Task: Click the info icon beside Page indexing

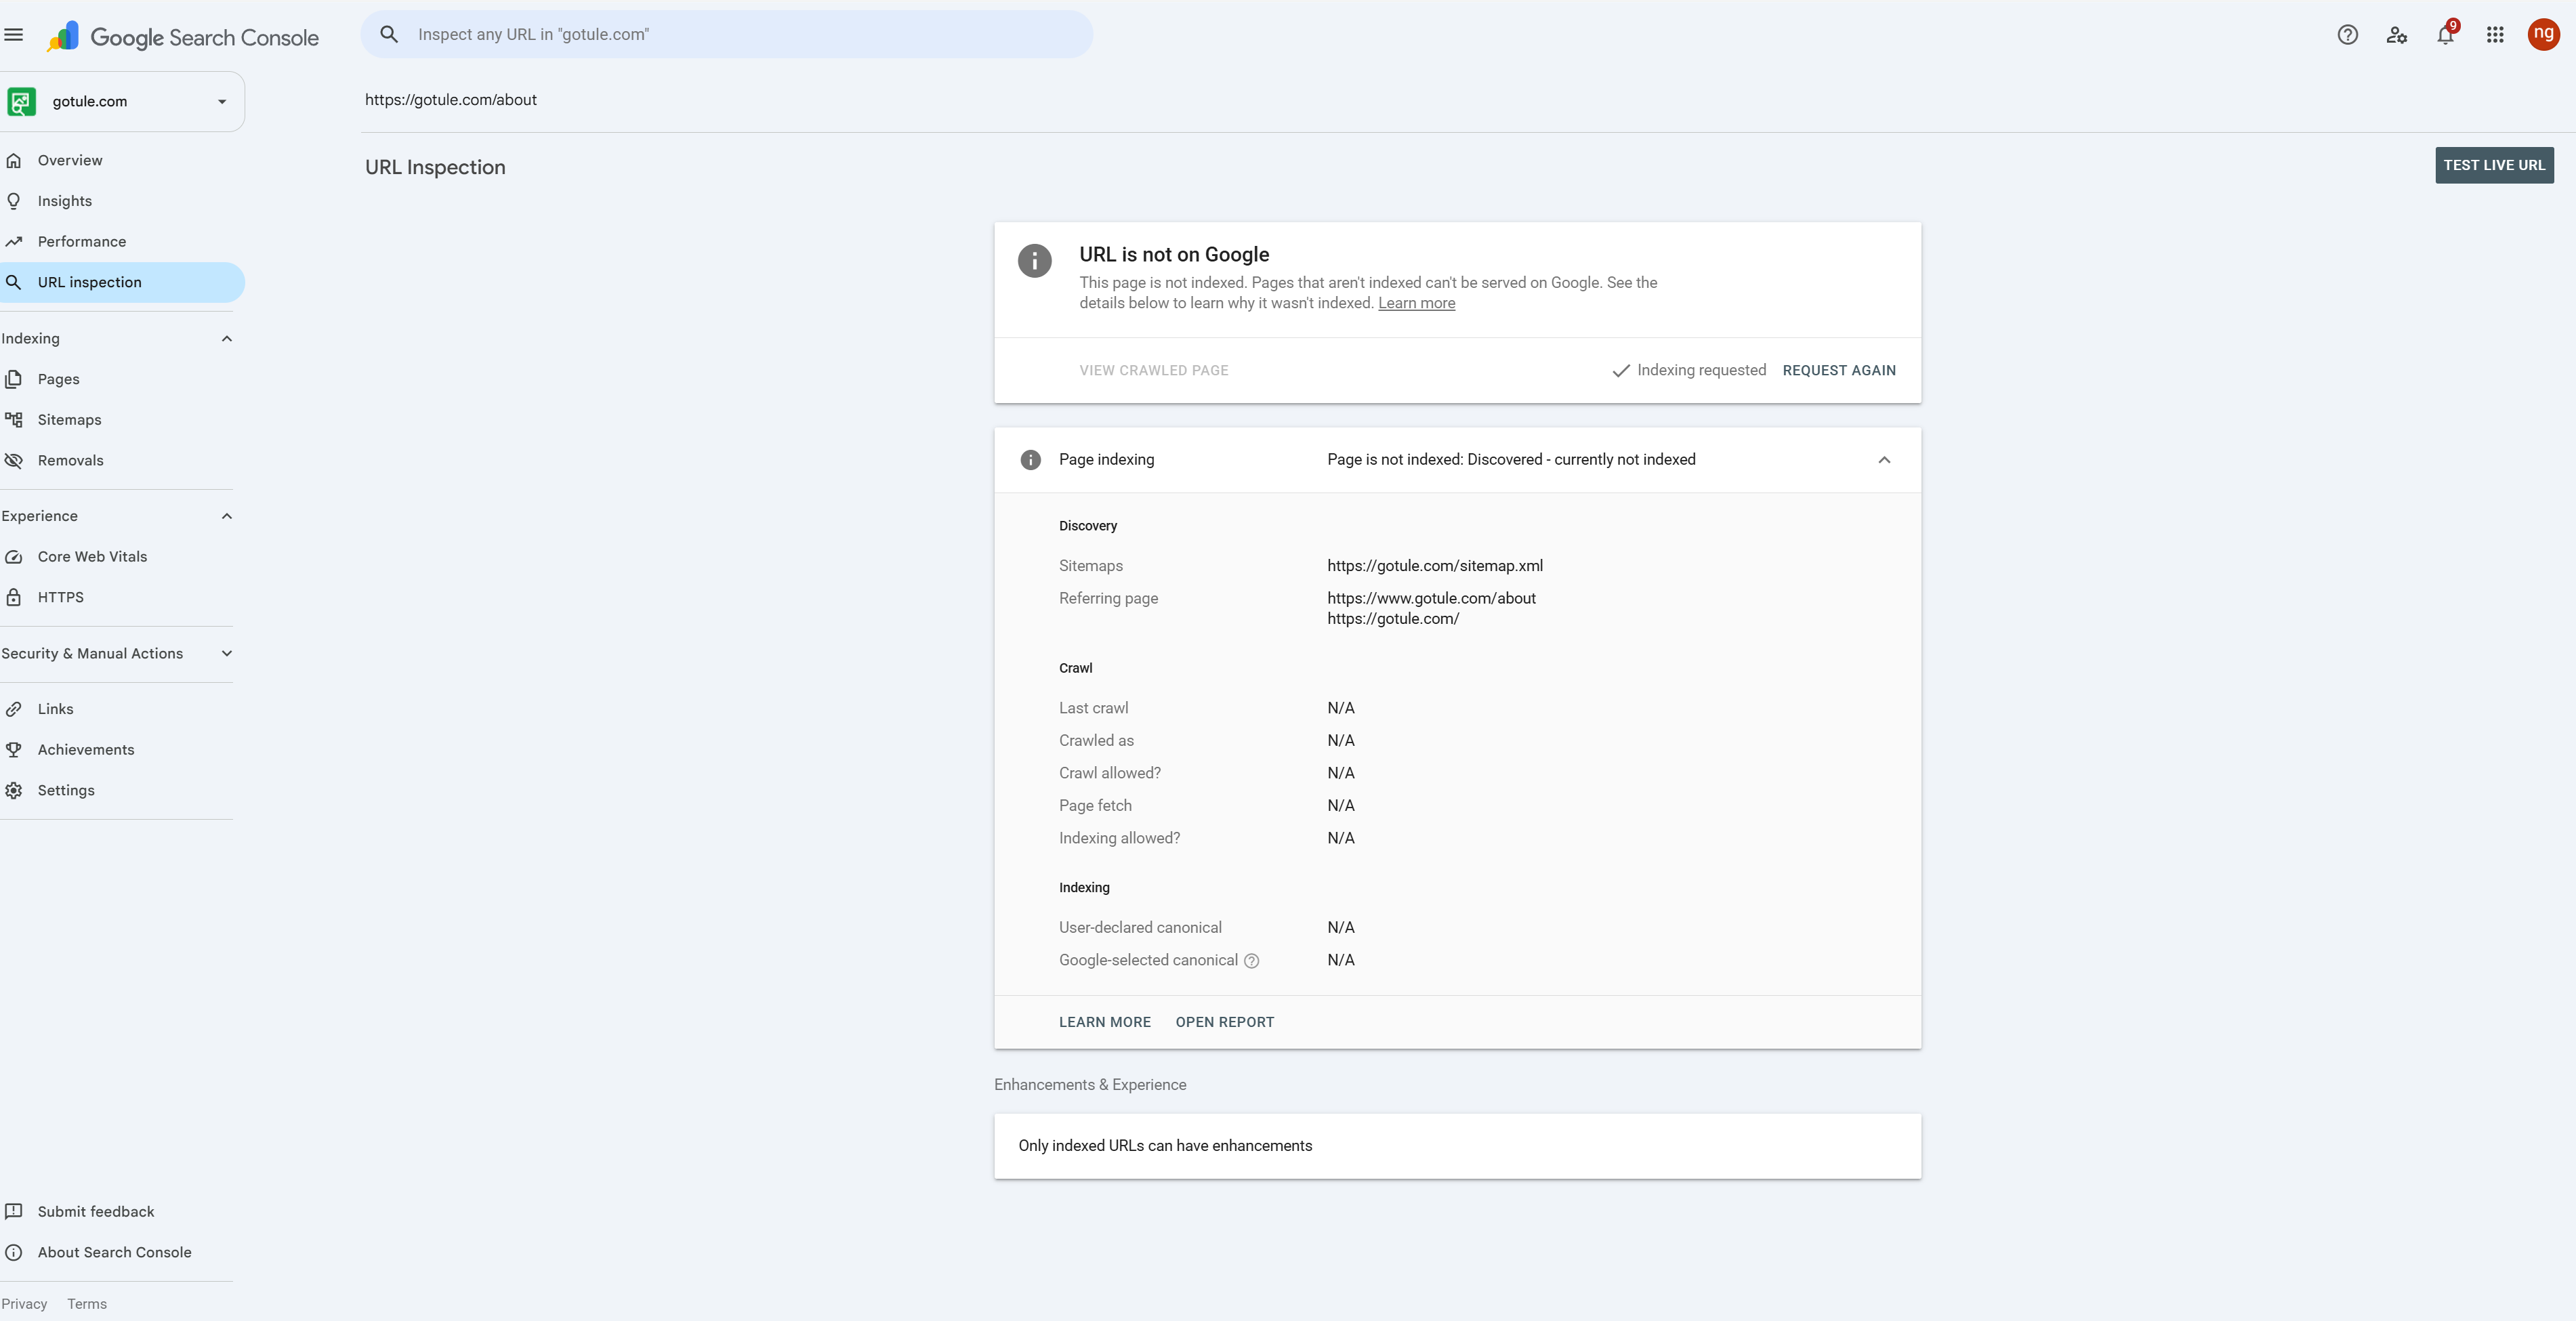Action: [x=1030, y=460]
